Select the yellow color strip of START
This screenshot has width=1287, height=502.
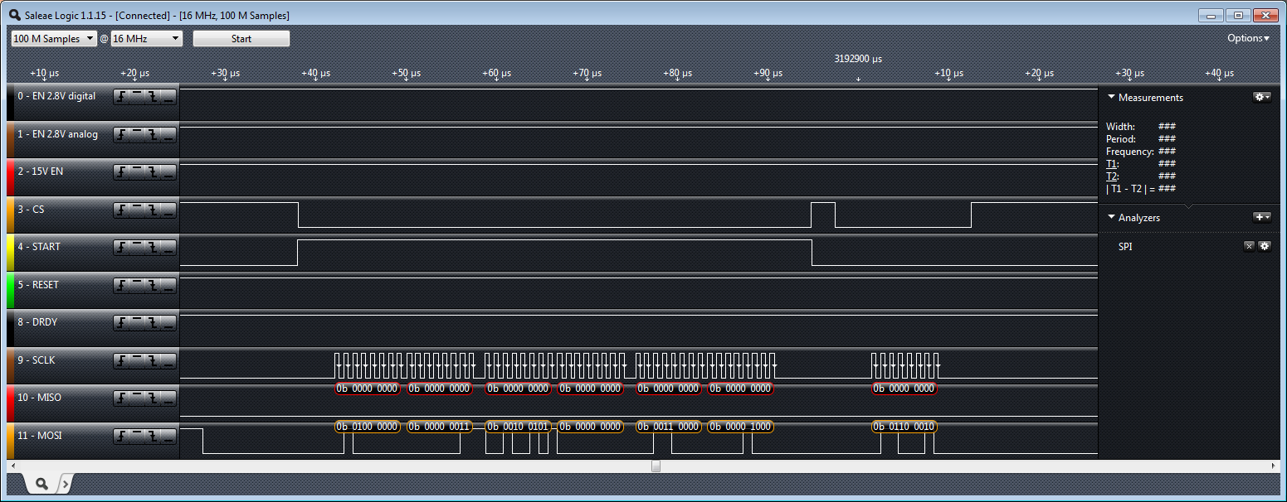pyautogui.click(x=11, y=253)
